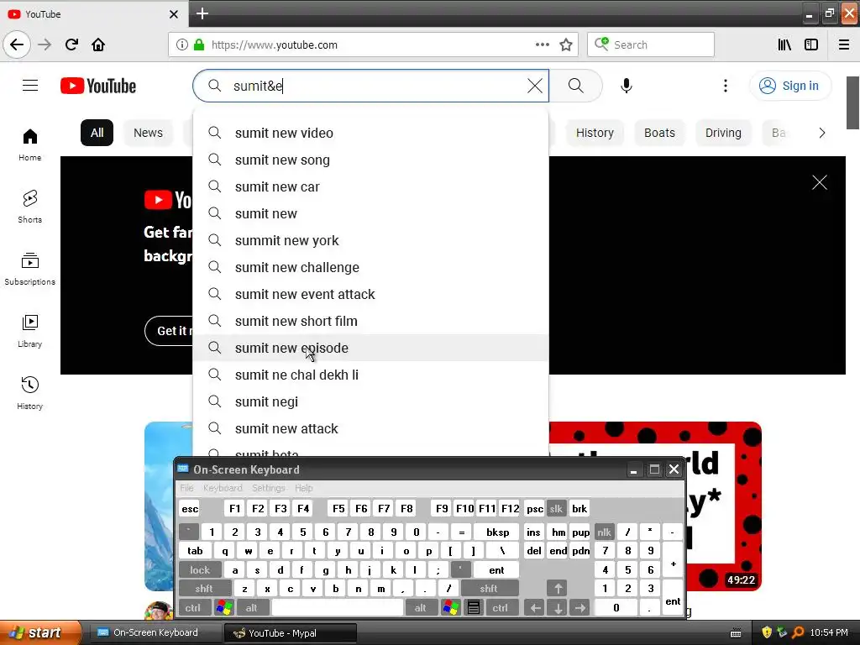This screenshot has width=860, height=645.
Task: Toggle the nlk num lock key
Action: click(604, 532)
